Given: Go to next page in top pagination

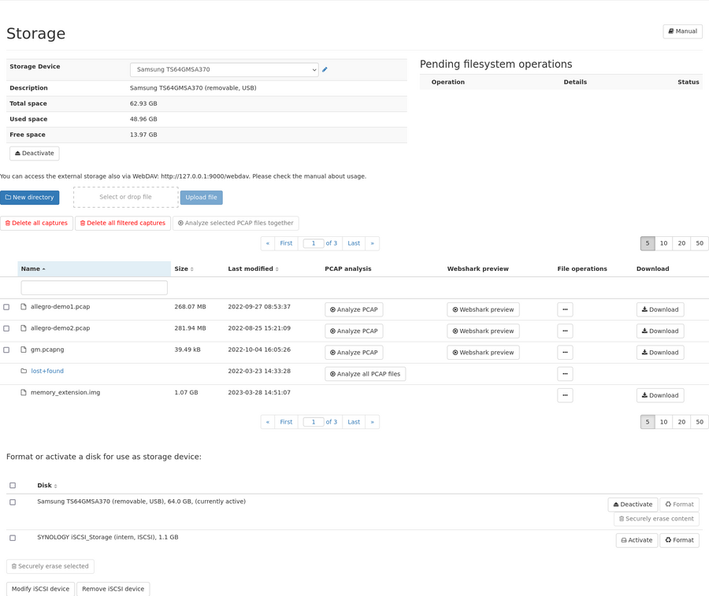Looking at the screenshot, I should click(373, 243).
